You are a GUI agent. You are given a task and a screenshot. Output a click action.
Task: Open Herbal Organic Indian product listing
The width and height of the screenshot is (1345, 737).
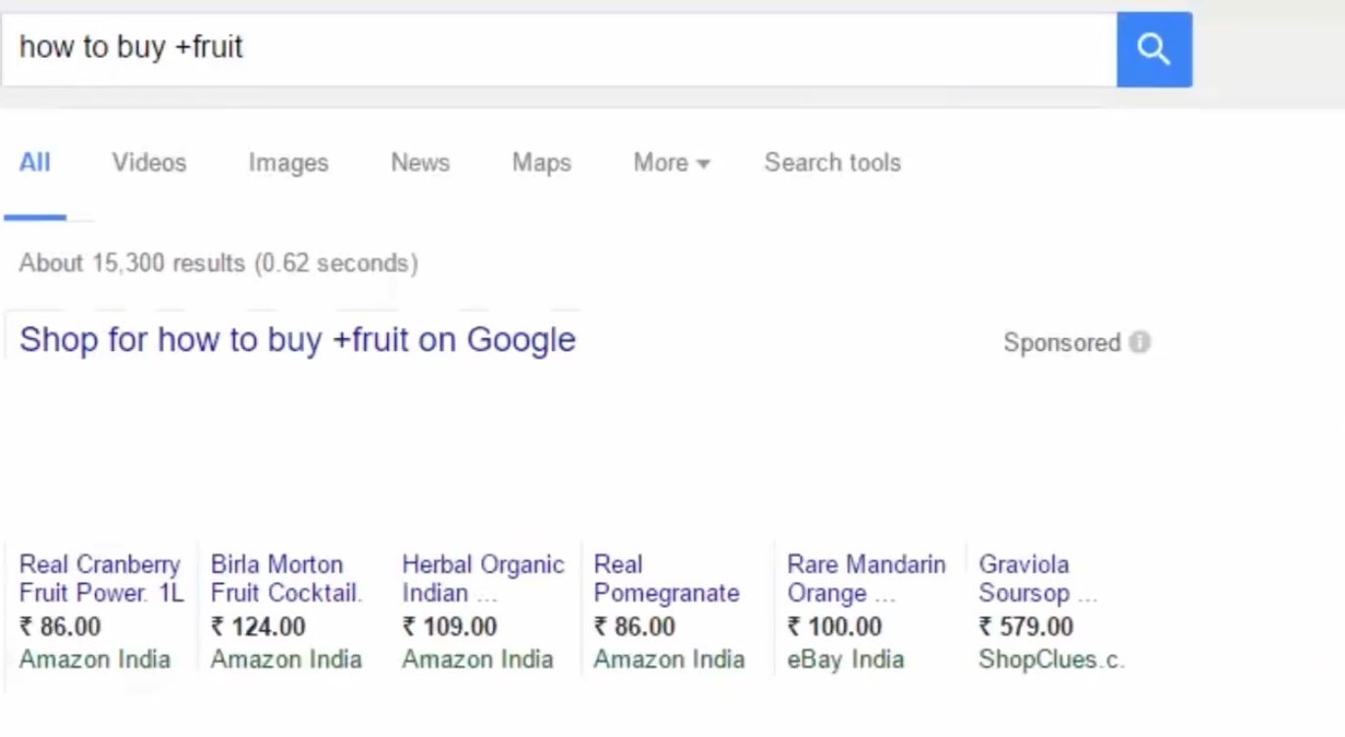coord(482,578)
